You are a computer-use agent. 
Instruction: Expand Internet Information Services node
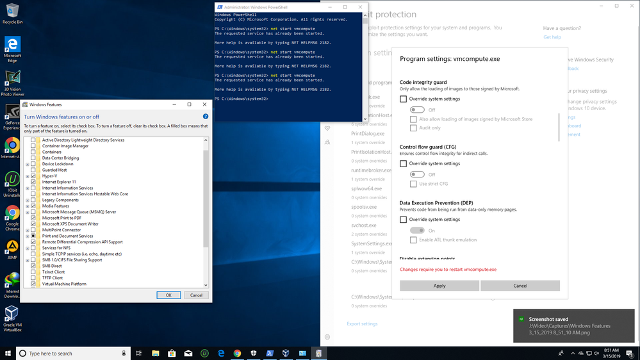click(x=28, y=188)
